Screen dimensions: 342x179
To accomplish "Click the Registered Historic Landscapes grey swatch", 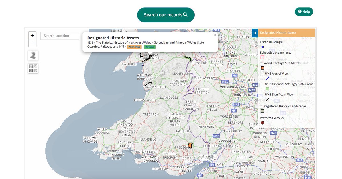I will 262,111.
